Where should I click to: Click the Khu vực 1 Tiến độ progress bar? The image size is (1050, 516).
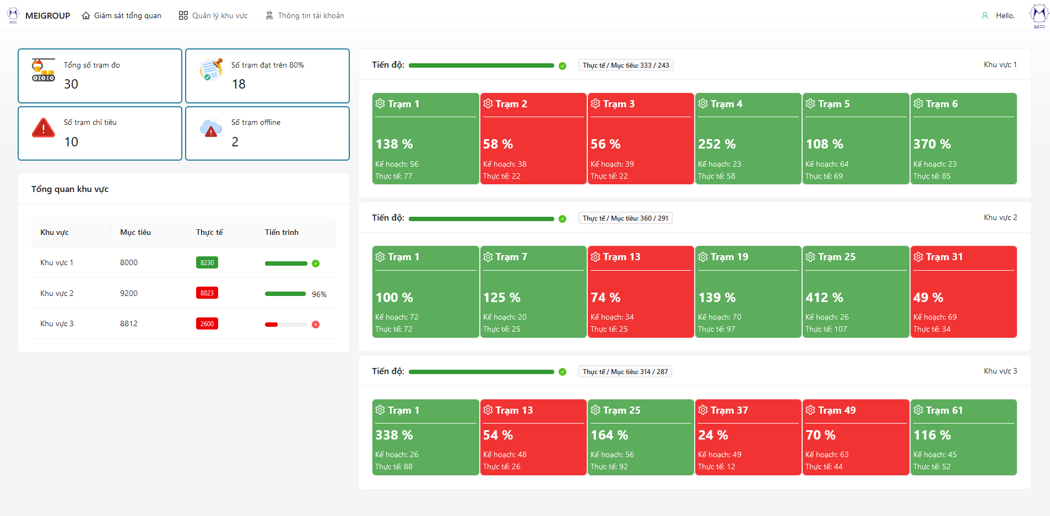[x=481, y=65]
